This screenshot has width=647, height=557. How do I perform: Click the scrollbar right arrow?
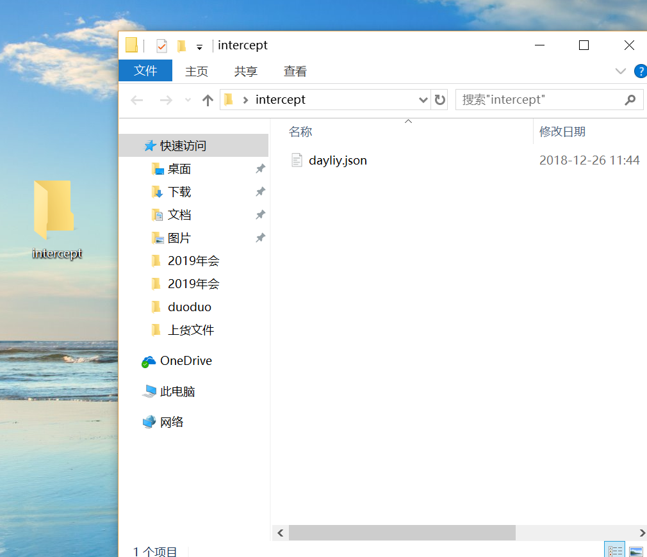click(642, 533)
